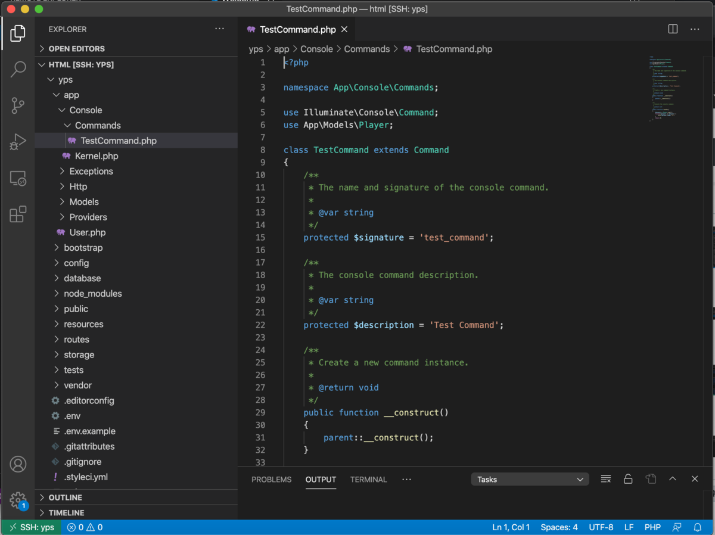Expand the node_modules folder
The height and width of the screenshot is (535, 715).
(136, 294)
